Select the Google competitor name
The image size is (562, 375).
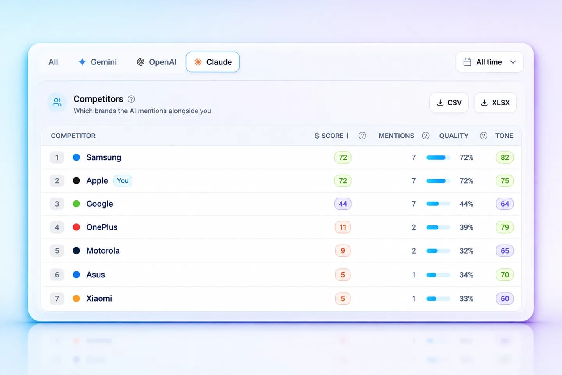point(100,204)
